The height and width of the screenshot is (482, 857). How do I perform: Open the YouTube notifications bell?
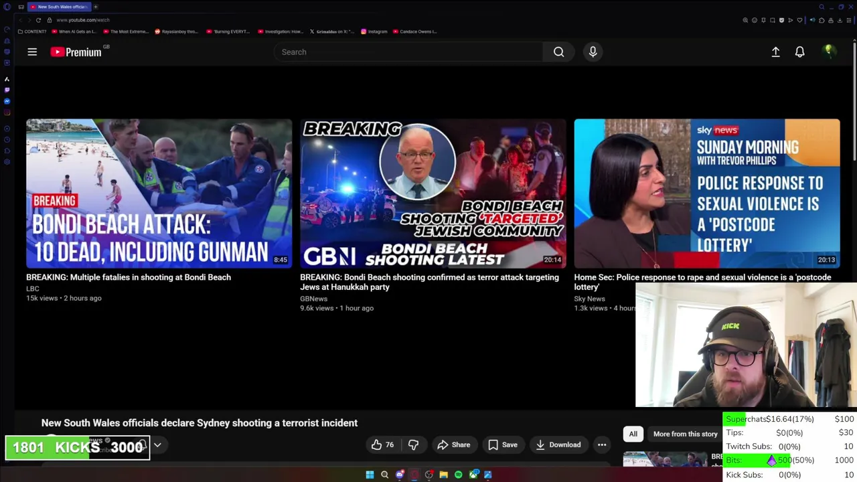point(799,52)
